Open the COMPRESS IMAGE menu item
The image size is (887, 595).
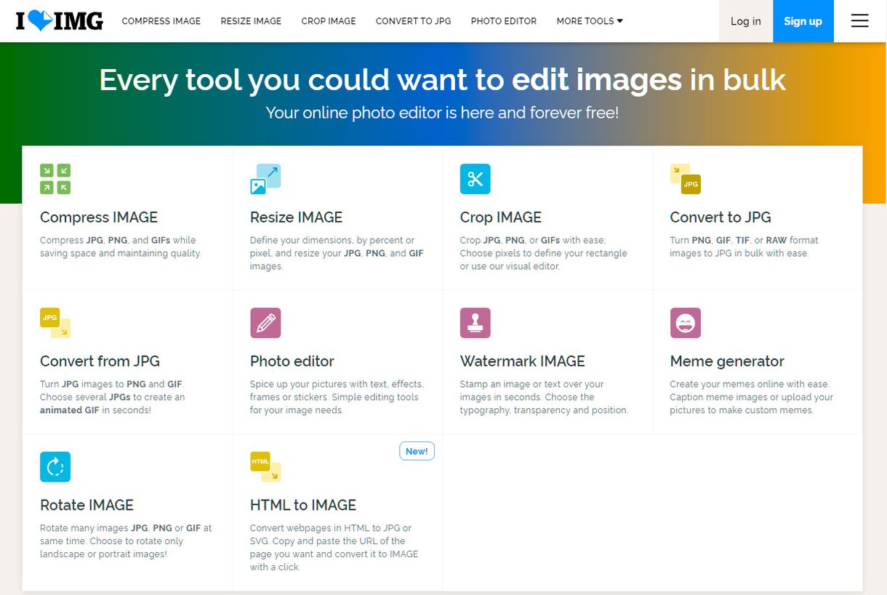tap(161, 21)
